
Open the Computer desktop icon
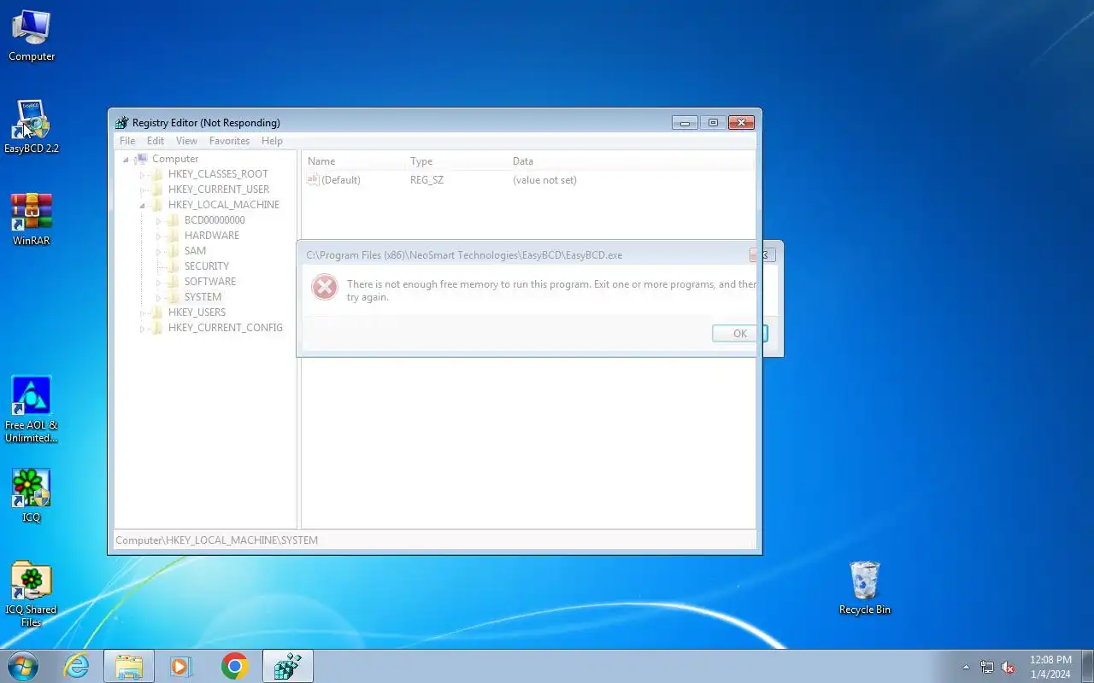[32, 36]
